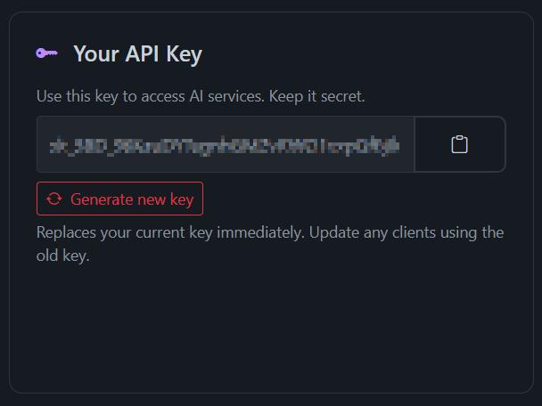Click the end of the blurred key
This screenshot has height=406, width=542.
[x=396, y=144]
